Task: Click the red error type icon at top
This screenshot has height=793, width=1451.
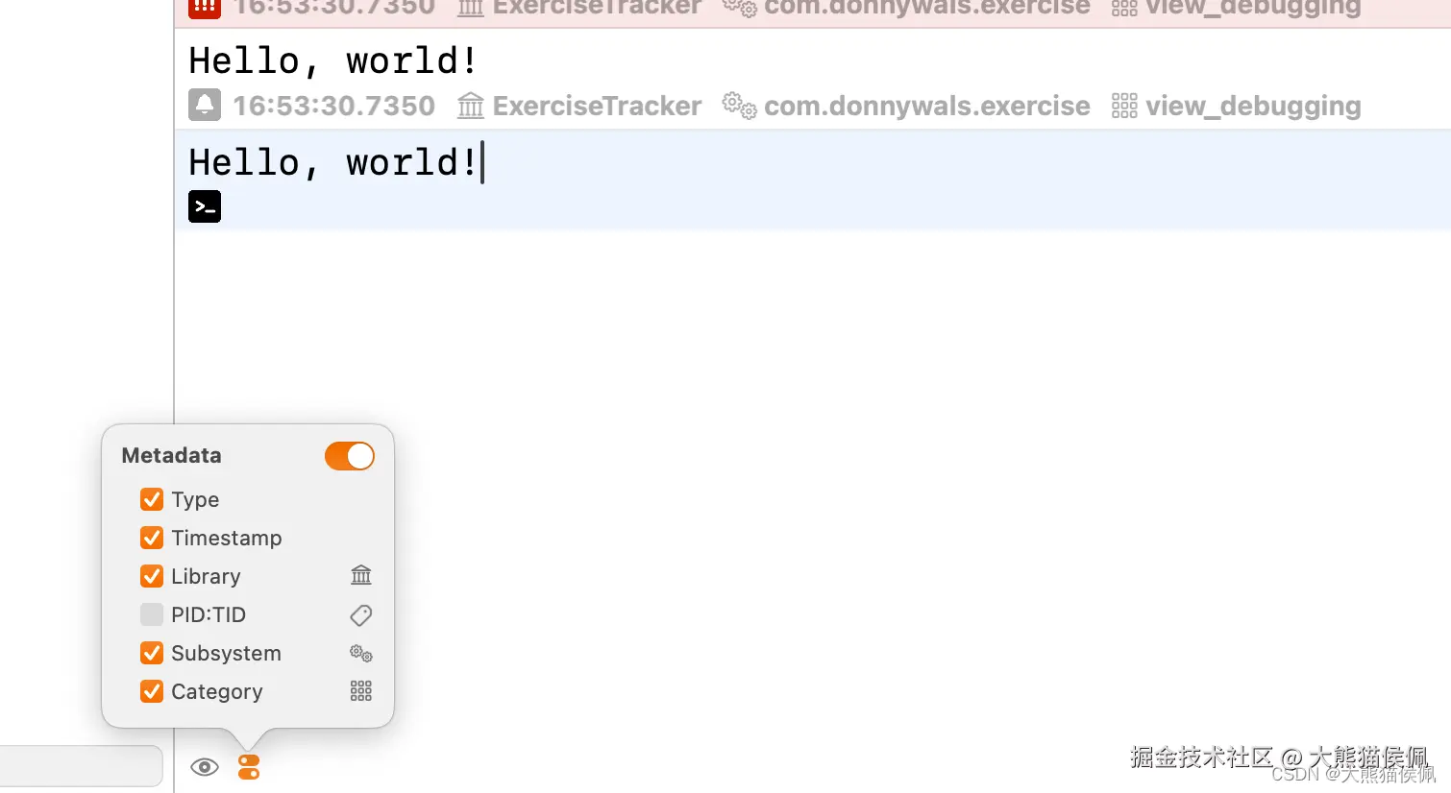Action: click(205, 9)
